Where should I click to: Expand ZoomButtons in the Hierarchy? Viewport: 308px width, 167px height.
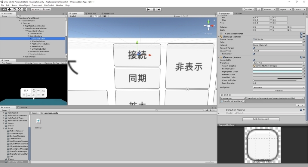coord(29,34)
